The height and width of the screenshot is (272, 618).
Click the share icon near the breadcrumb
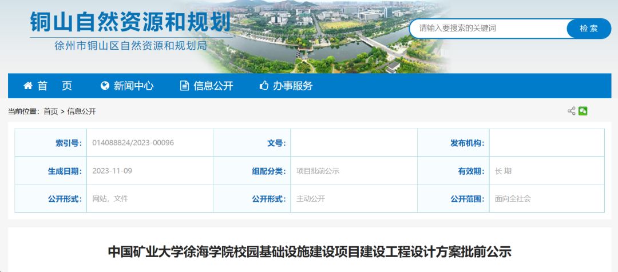click(572, 111)
